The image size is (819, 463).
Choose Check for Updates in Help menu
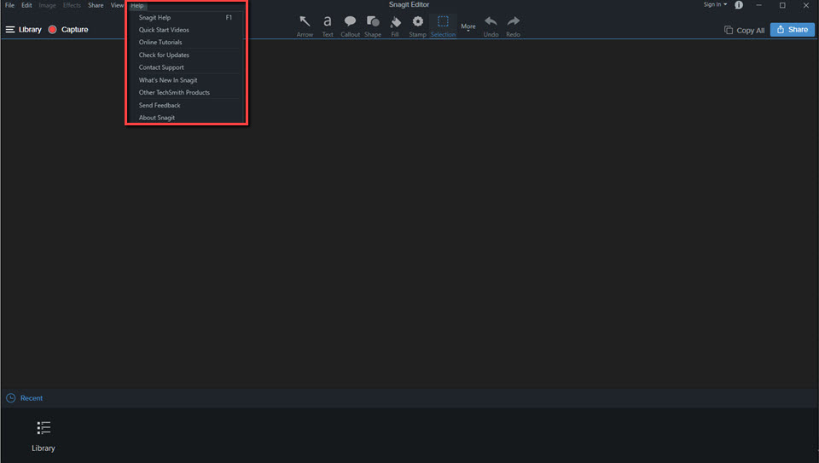(164, 55)
